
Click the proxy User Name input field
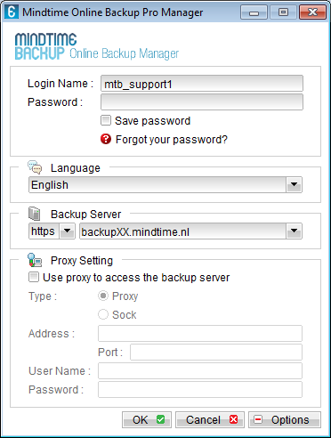point(200,370)
